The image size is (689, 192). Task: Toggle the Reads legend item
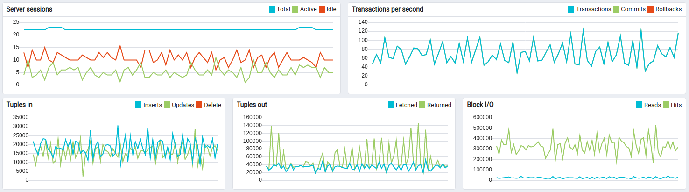[x=640, y=105]
